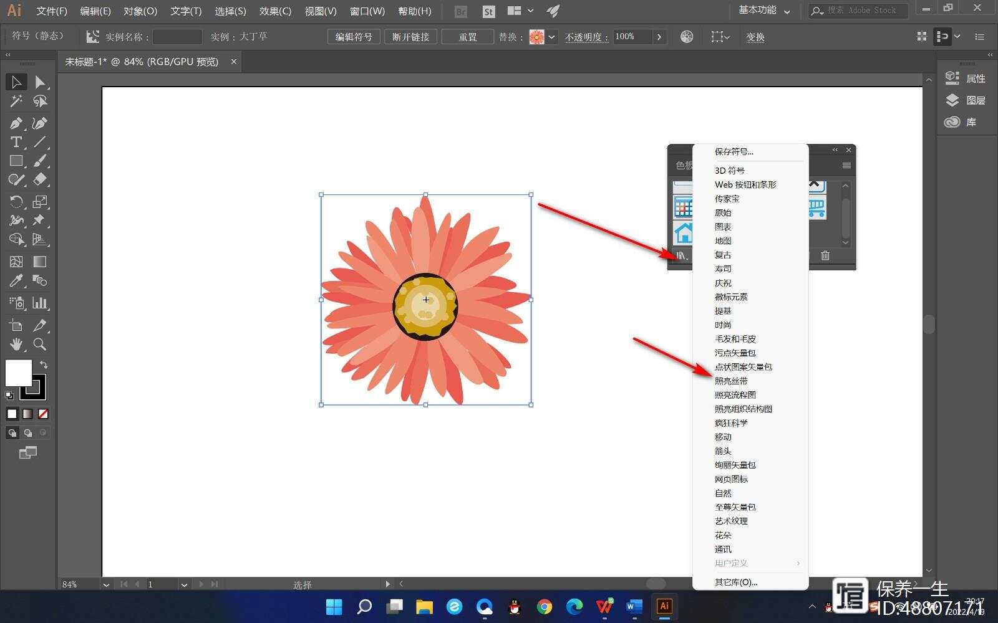The image size is (998, 623).
Task: Toggle Draw Behind mode
Action: 27,432
